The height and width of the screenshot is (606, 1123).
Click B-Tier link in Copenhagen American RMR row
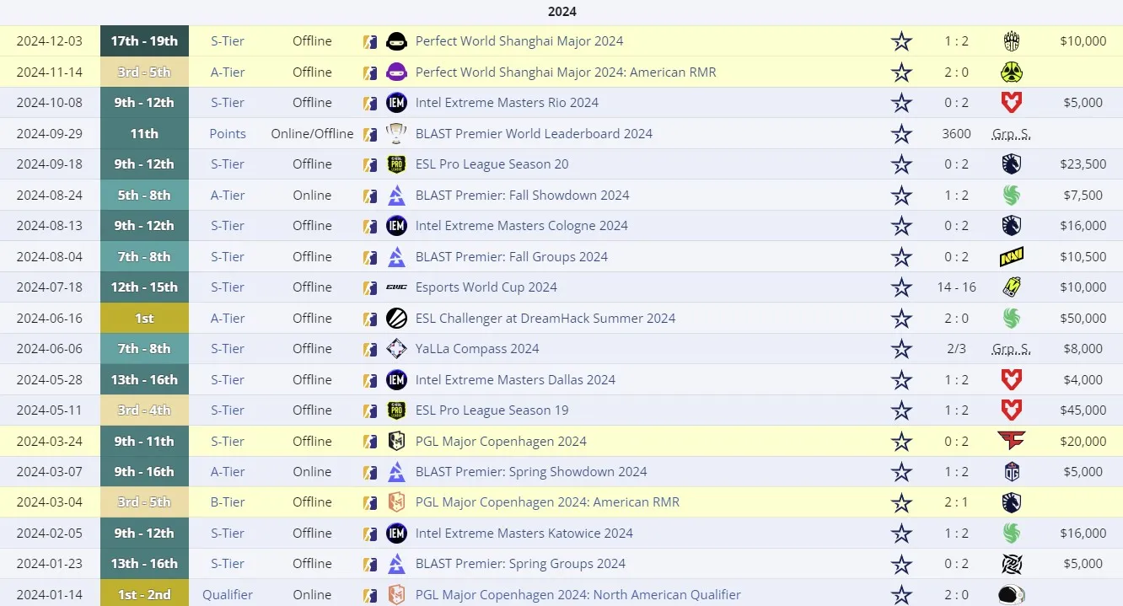coord(228,502)
